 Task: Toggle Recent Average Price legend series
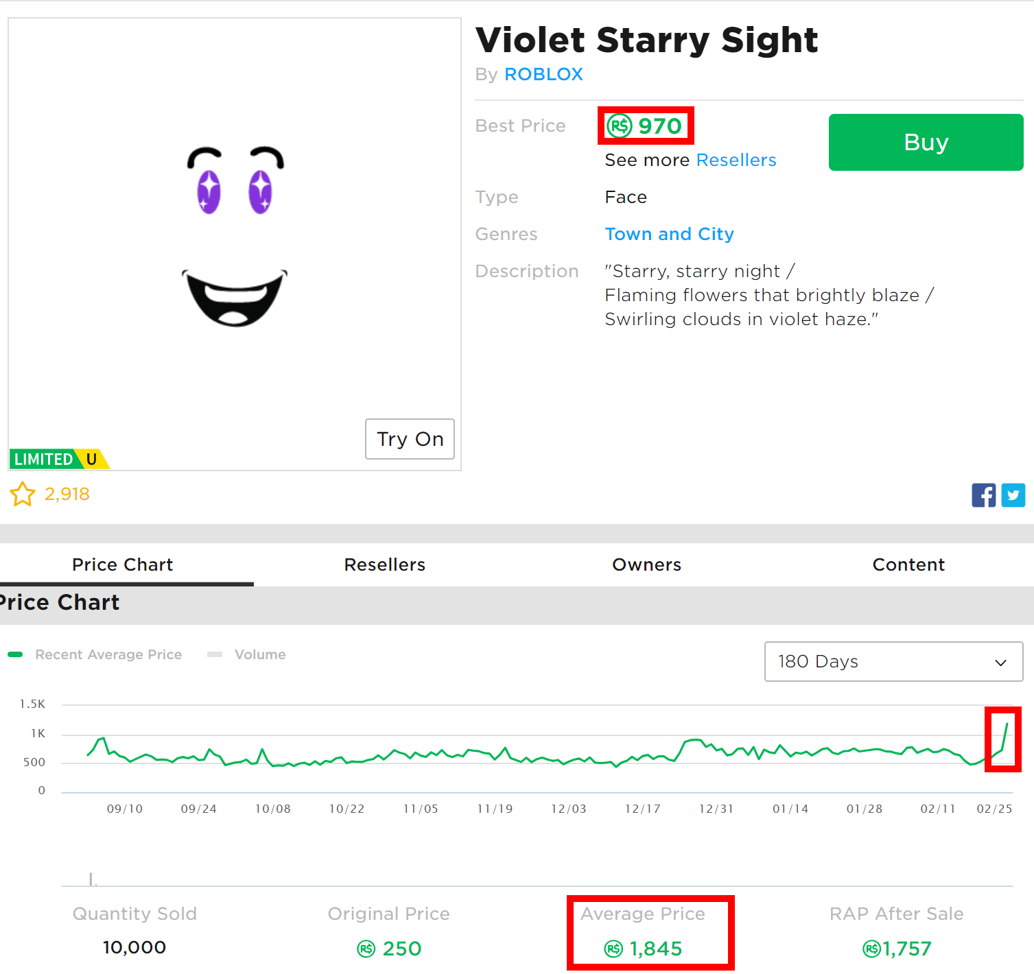95,654
